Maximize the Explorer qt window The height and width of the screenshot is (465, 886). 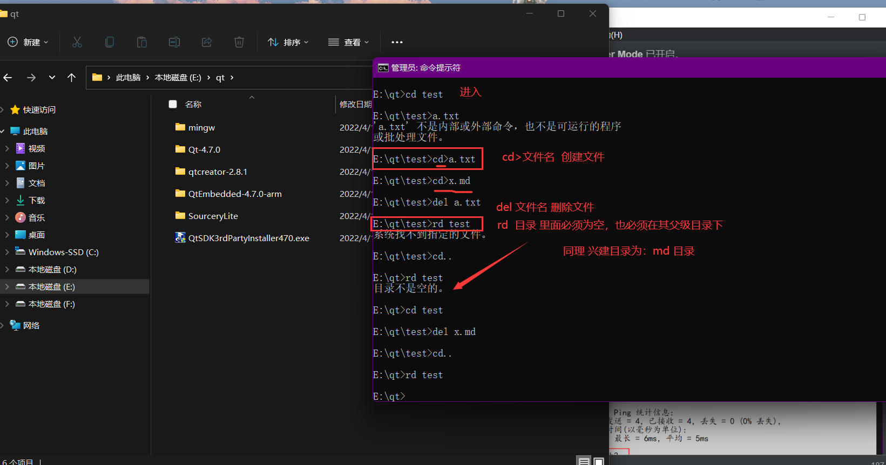coord(561,13)
